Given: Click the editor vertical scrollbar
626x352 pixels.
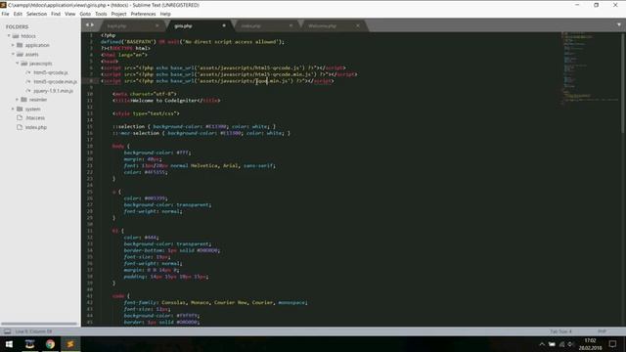Looking at the screenshot, I should pyautogui.click(x=623, y=83).
